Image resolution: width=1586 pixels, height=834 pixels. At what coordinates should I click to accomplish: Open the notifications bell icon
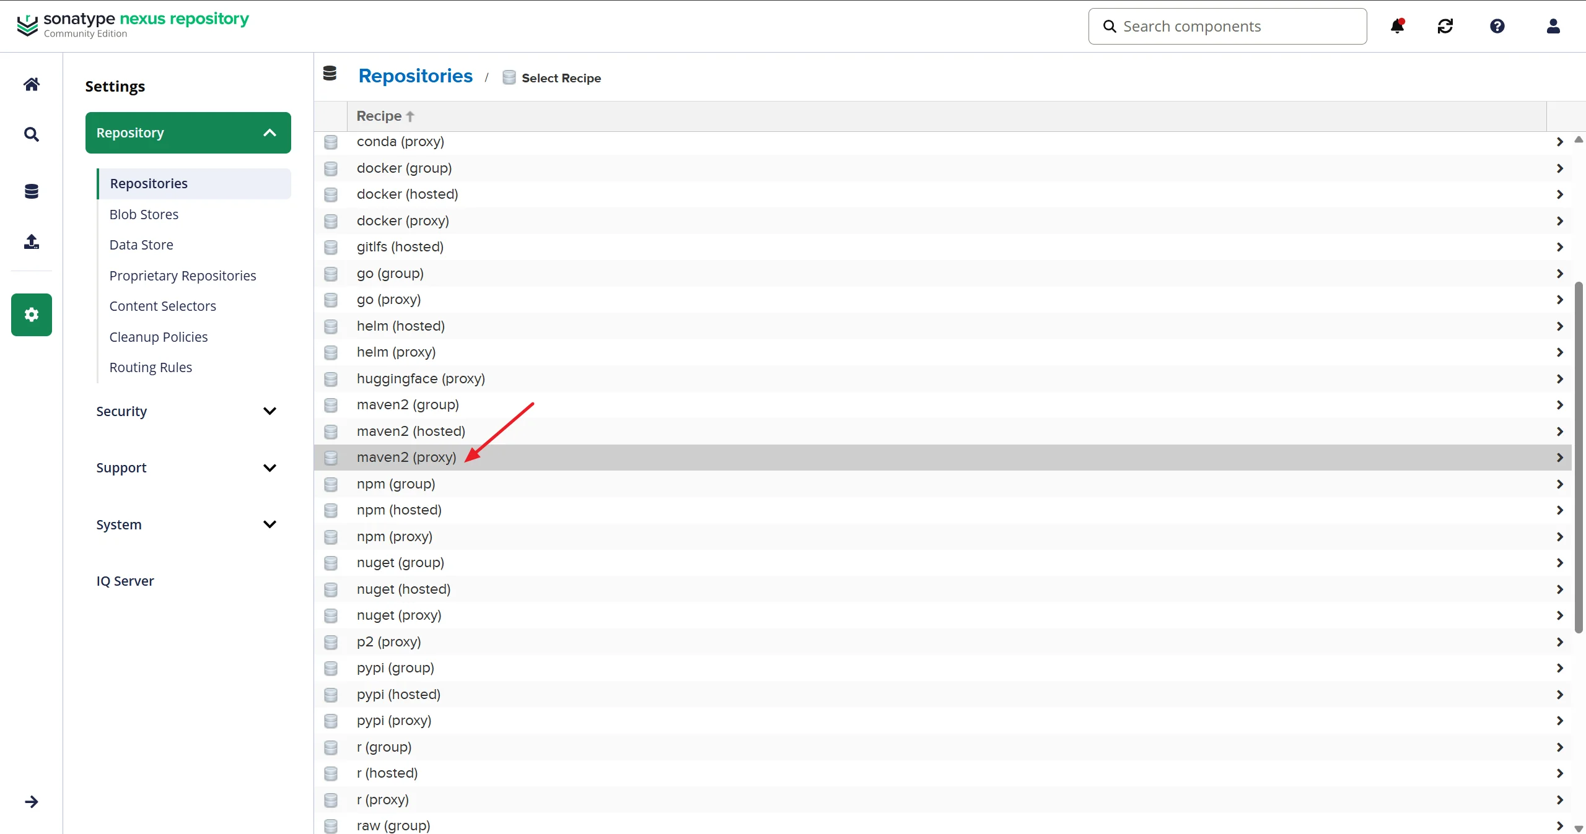click(1398, 26)
